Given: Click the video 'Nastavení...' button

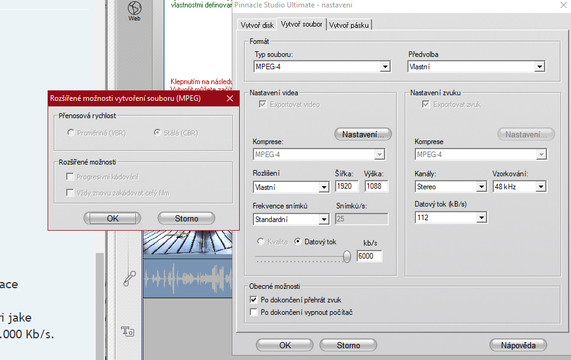Looking at the screenshot, I should click(363, 134).
